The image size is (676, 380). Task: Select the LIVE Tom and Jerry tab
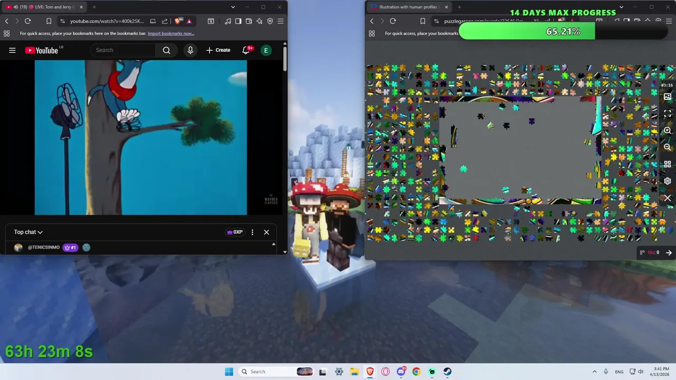tap(44, 7)
